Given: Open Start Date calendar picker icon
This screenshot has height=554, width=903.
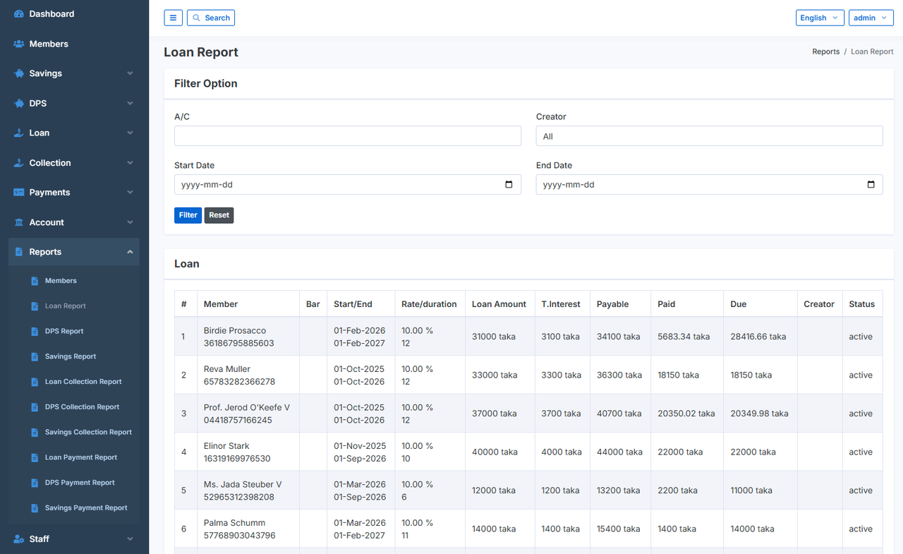Looking at the screenshot, I should coord(509,185).
